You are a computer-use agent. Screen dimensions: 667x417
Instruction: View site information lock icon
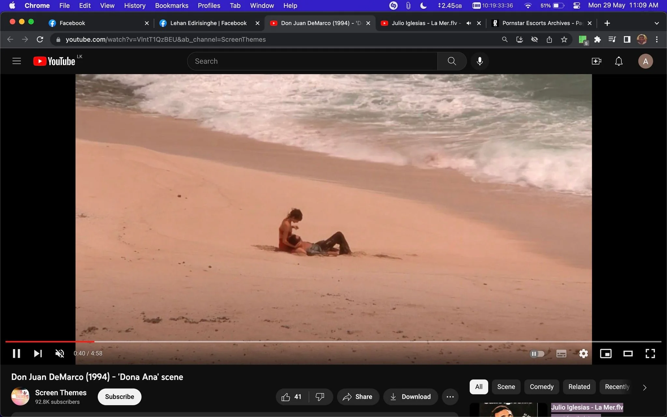[58, 39]
